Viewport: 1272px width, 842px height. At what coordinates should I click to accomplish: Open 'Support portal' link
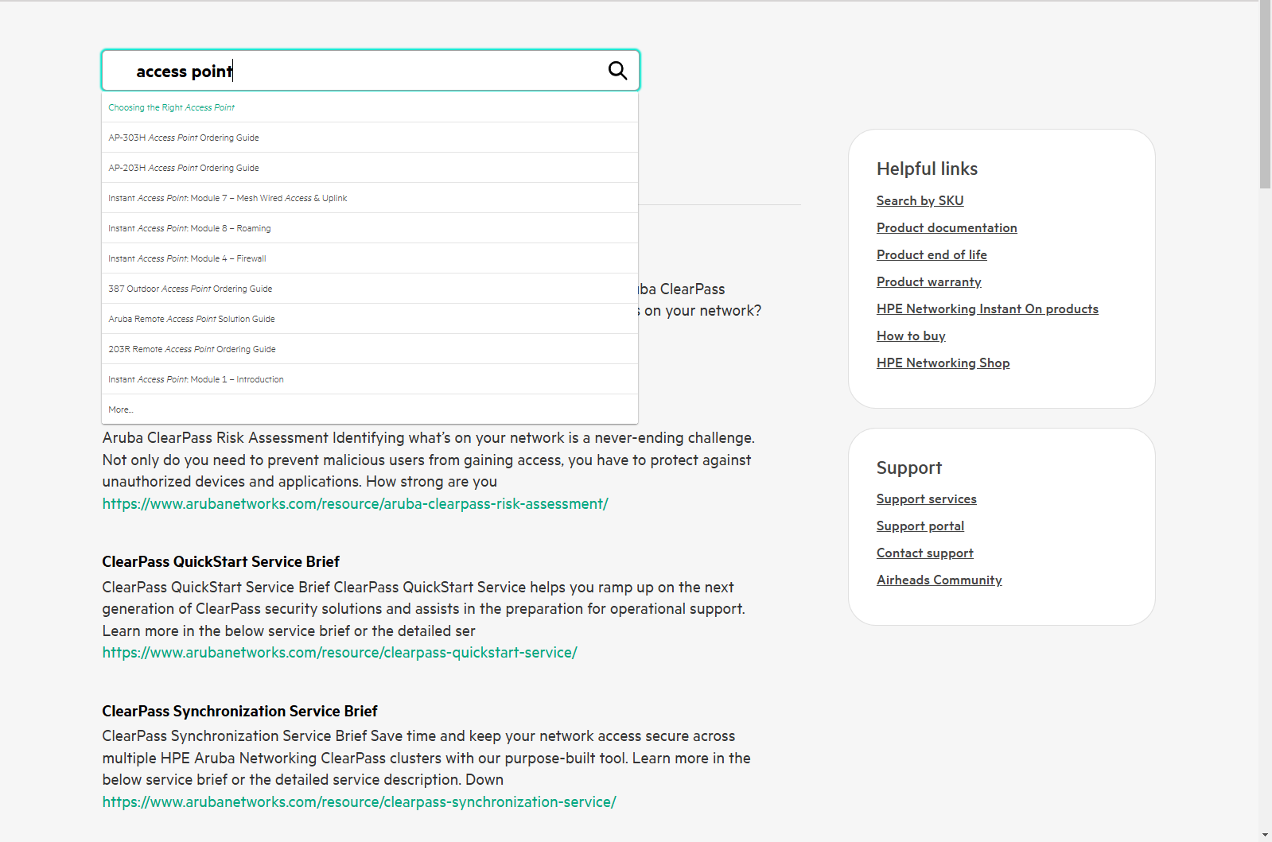(920, 526)
